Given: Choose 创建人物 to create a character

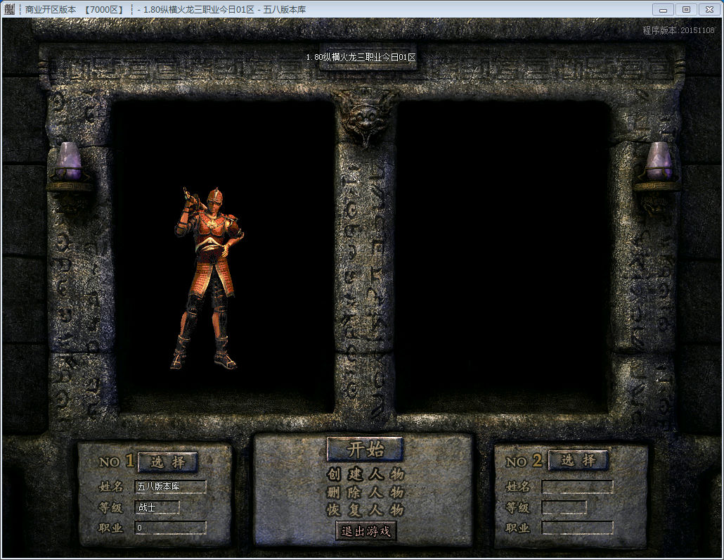Looking at the screenshot, I should tap(366, 474).
